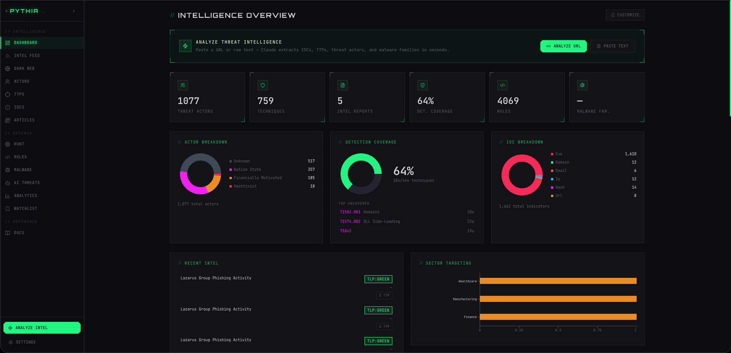Click the Finance bar in Sector Targeting
Screen dimensions: 731x353
tap(558, 317)
